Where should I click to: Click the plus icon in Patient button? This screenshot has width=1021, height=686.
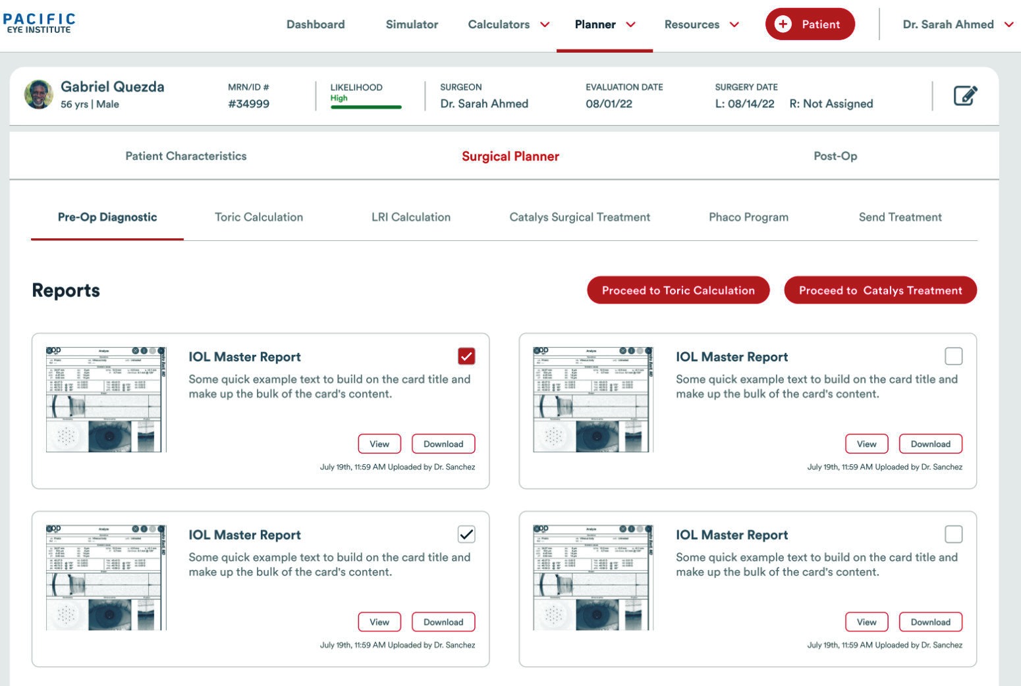pyautogui.click(x=783, y=24)
